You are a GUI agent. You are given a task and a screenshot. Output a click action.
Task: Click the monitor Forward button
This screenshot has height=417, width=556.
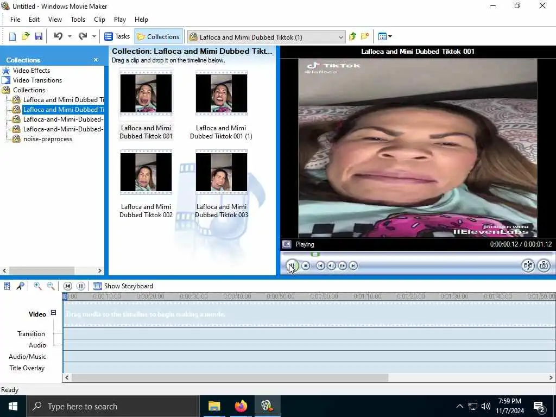(353, 266)
